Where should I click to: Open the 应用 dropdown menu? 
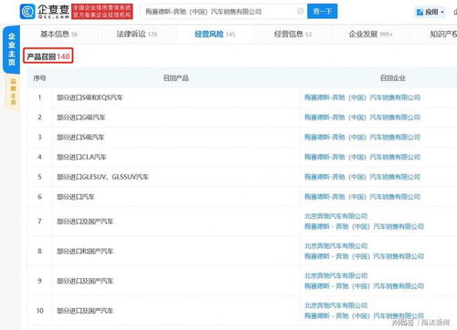[430, 12]
